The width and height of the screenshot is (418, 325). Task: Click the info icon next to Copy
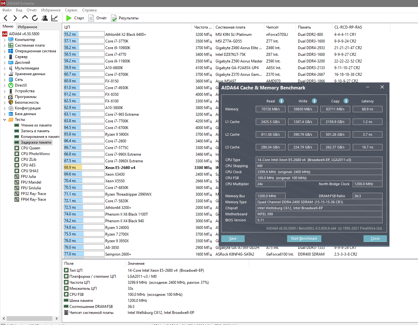346,101
